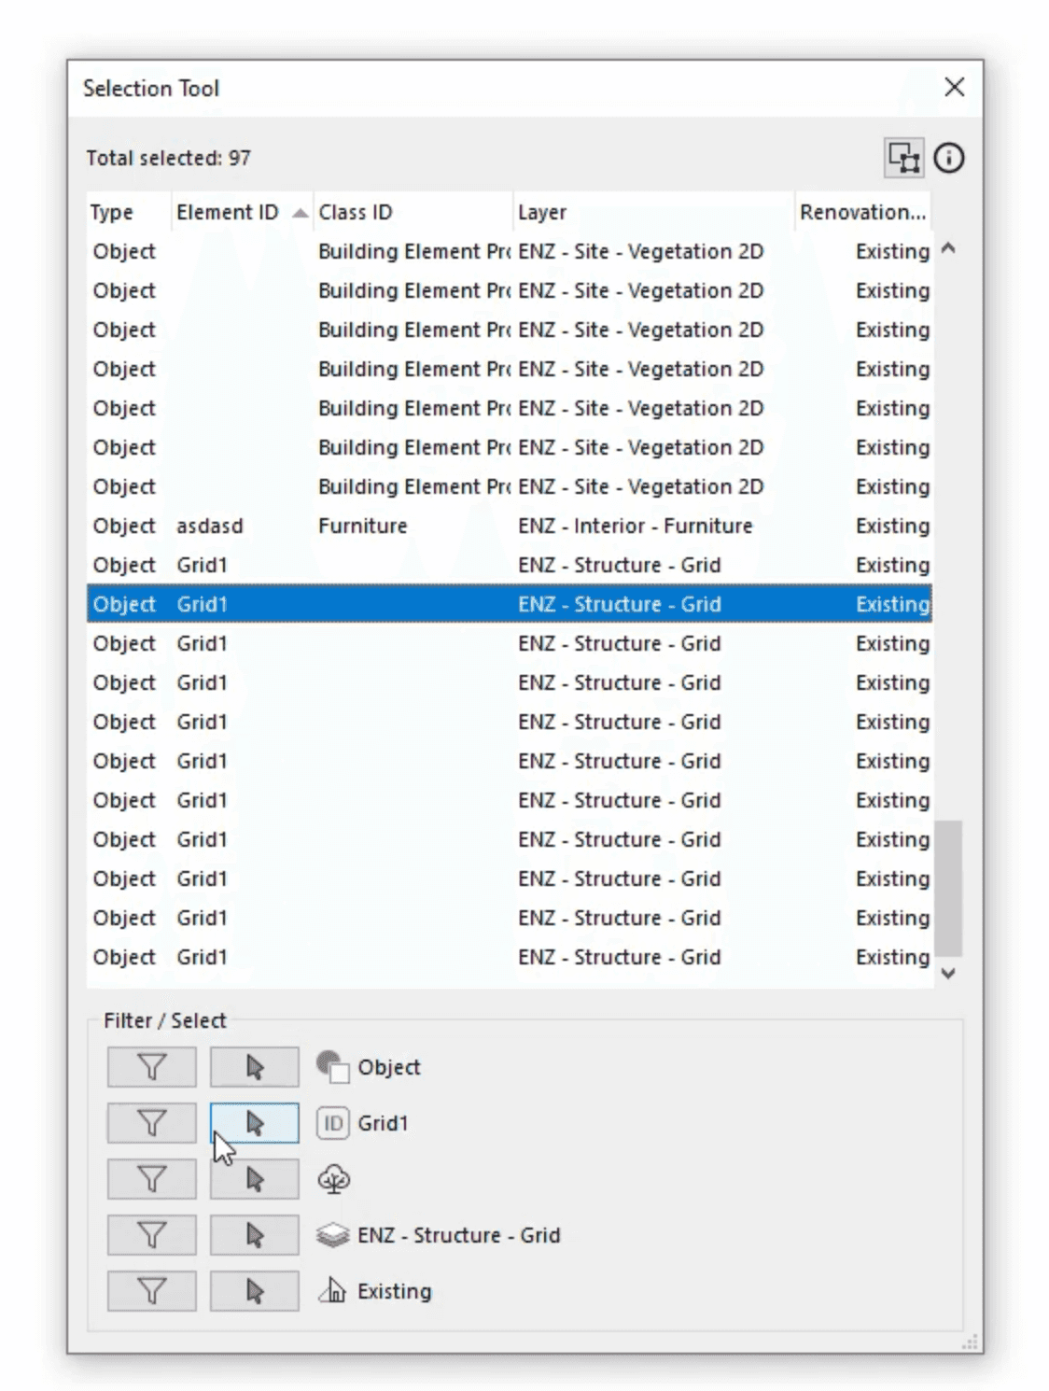Toggle the Element ID sort order arrow
1049x1391 pixels.
click(299, 213)
